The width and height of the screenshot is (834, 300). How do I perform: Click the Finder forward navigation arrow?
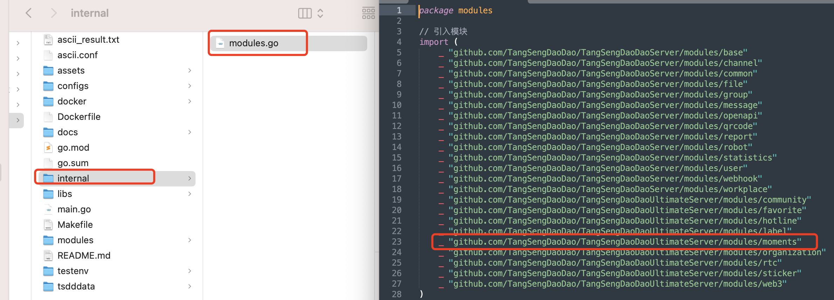click(53, 13)
